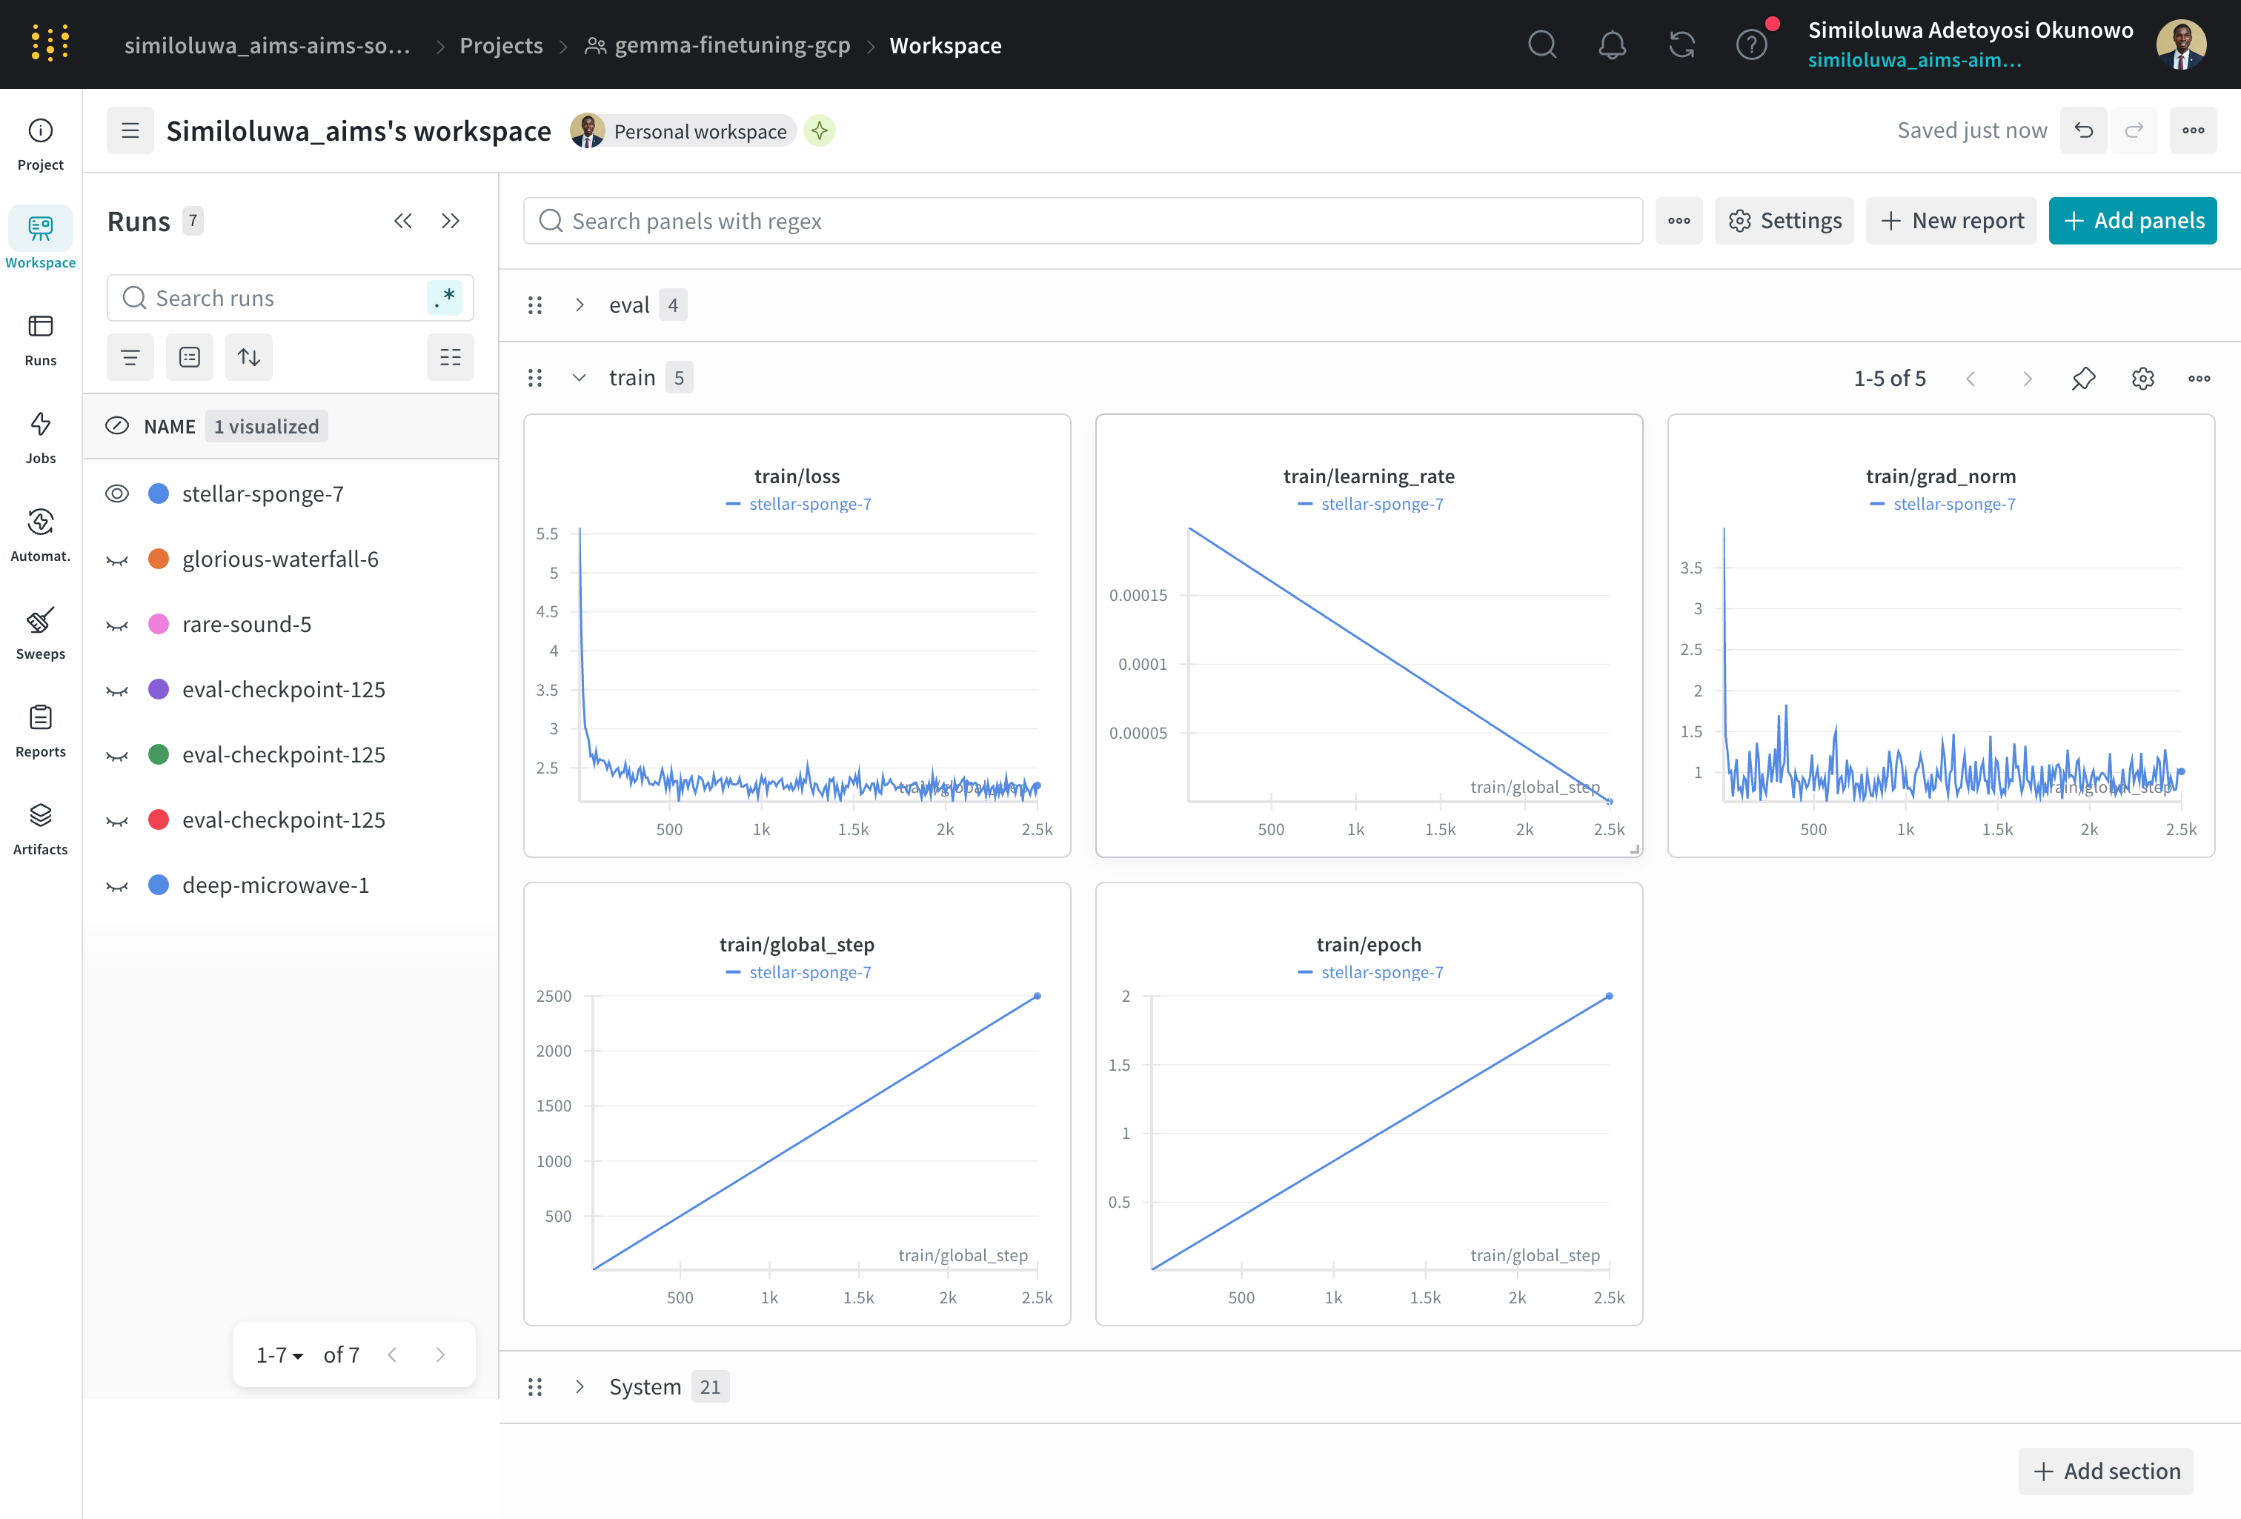Image resolution: width=2241 pixels, height=1519 pixels.
Task: Show the deep-microwave-1 run
Action: coord(116,885)
